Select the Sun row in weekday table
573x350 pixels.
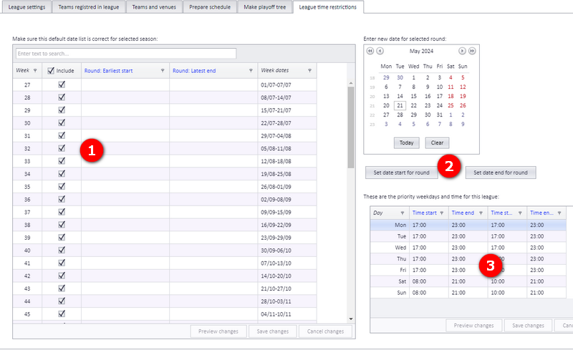point(468,293)
